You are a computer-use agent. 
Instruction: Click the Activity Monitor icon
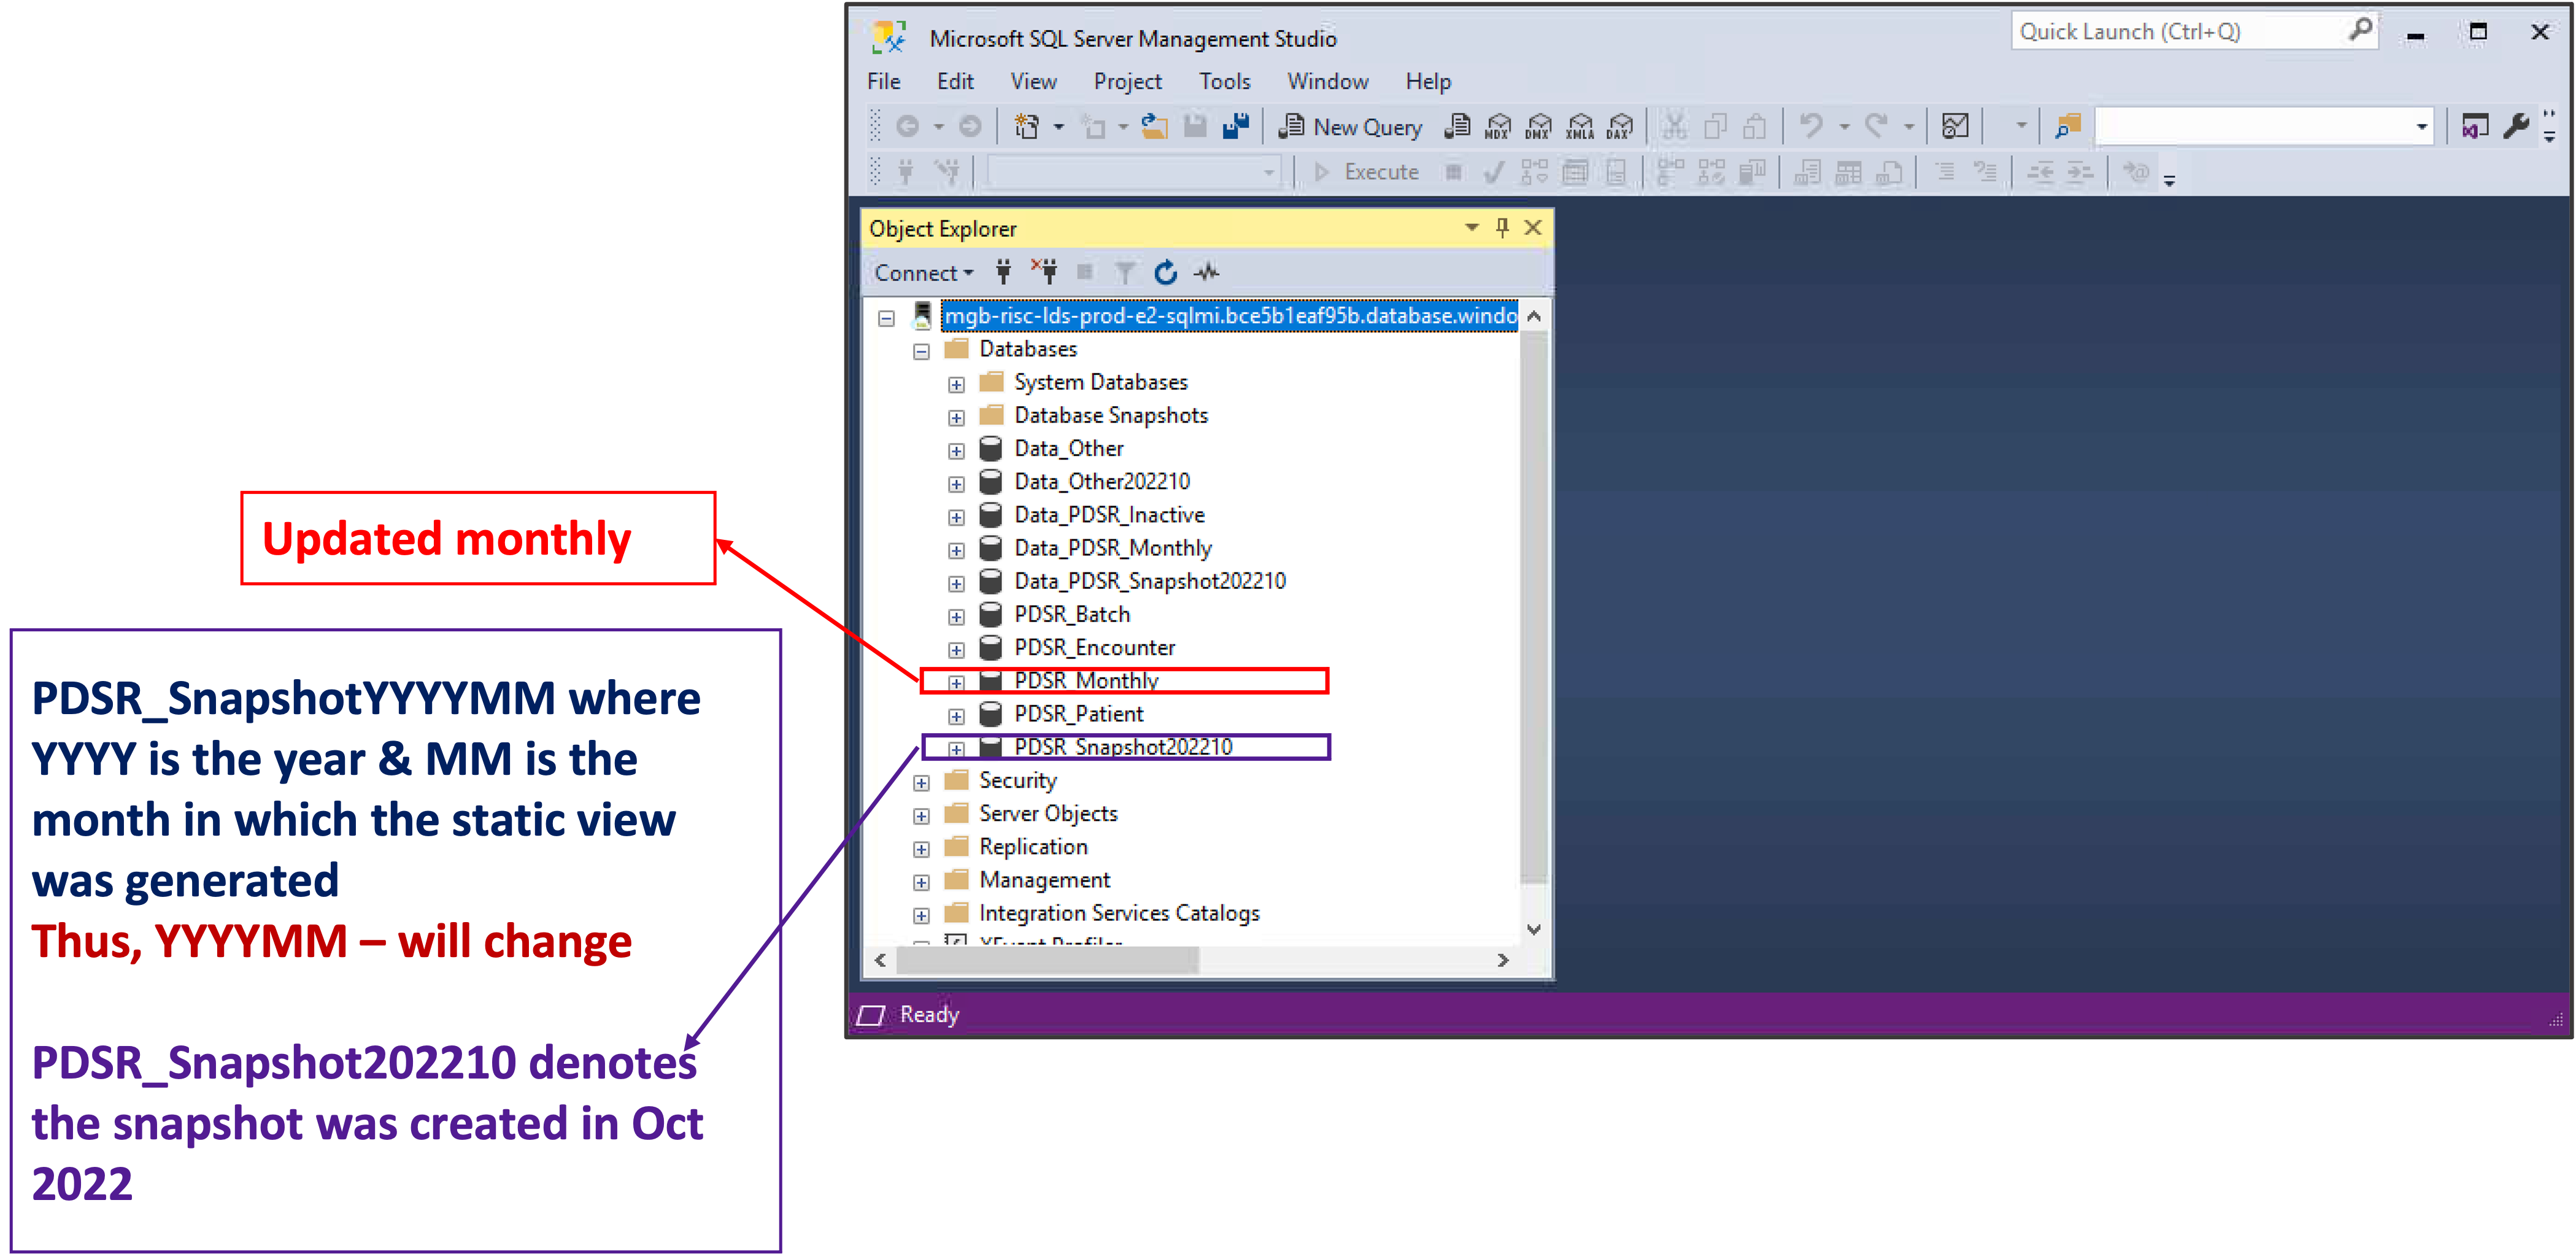coord(1955,127)
